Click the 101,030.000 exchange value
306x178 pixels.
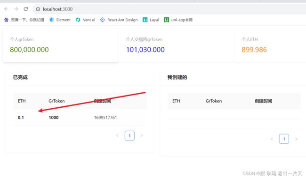click(x=145, y=50)
